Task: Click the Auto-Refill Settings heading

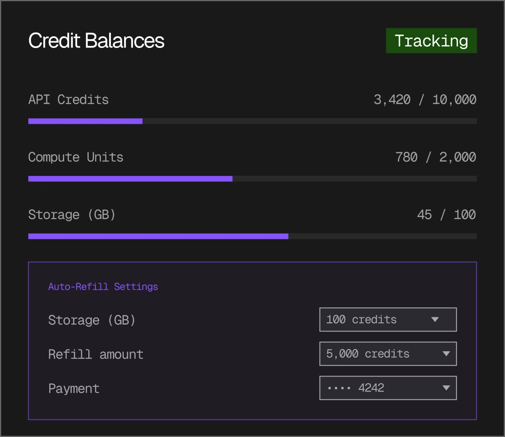Action: click(x=103, y=286)
